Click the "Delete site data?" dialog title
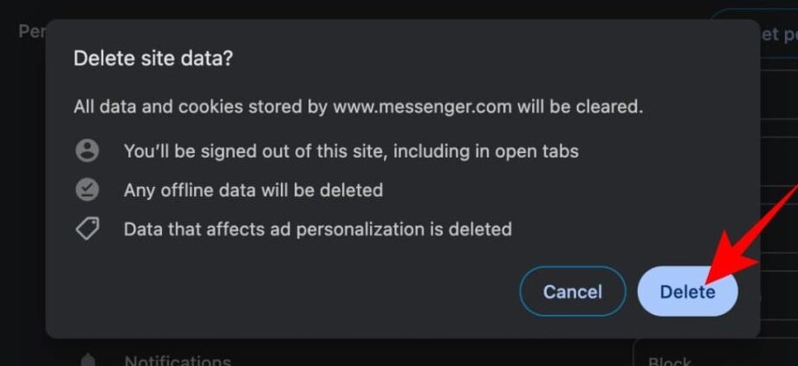Screen dimensions: 798x366 [153, 58]
